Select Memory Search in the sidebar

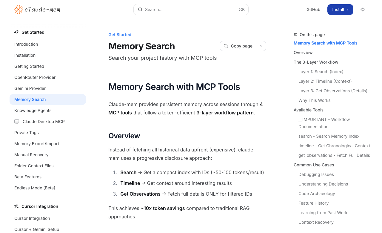48,99
